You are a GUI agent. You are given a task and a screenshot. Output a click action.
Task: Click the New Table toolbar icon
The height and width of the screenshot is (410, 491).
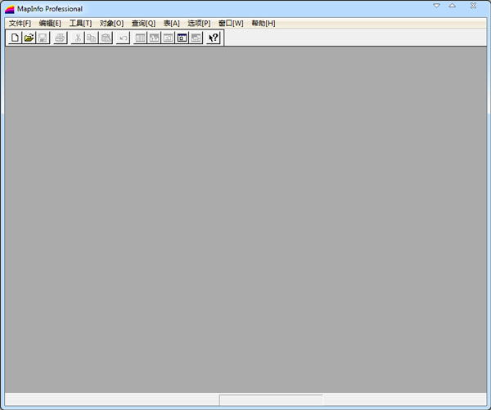point(15,38)
